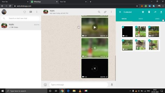
Task: Star the 6 selected media items
Action: [143, 12]
